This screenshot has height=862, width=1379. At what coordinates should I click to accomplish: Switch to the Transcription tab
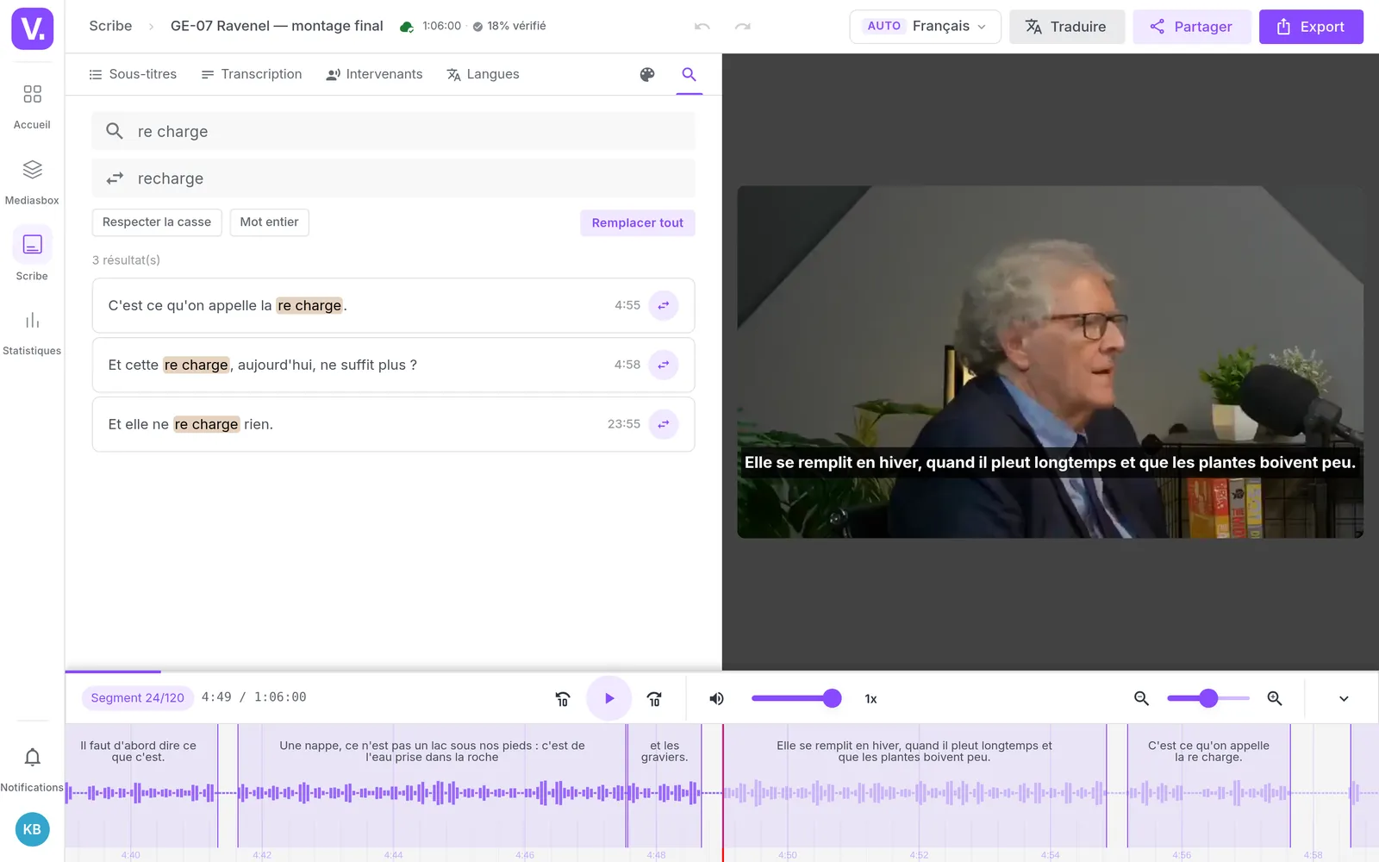(x=252, y=74)
